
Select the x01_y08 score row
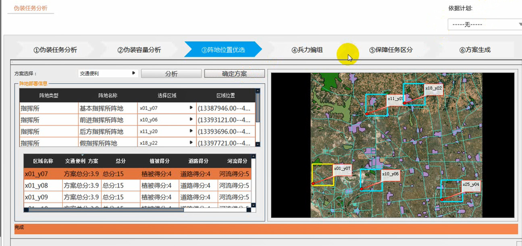click(137, 186)
